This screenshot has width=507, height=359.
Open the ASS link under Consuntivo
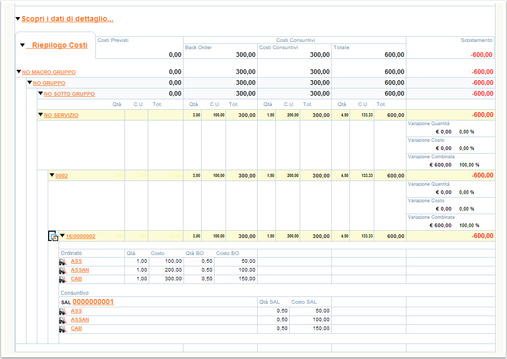(76, 311)
